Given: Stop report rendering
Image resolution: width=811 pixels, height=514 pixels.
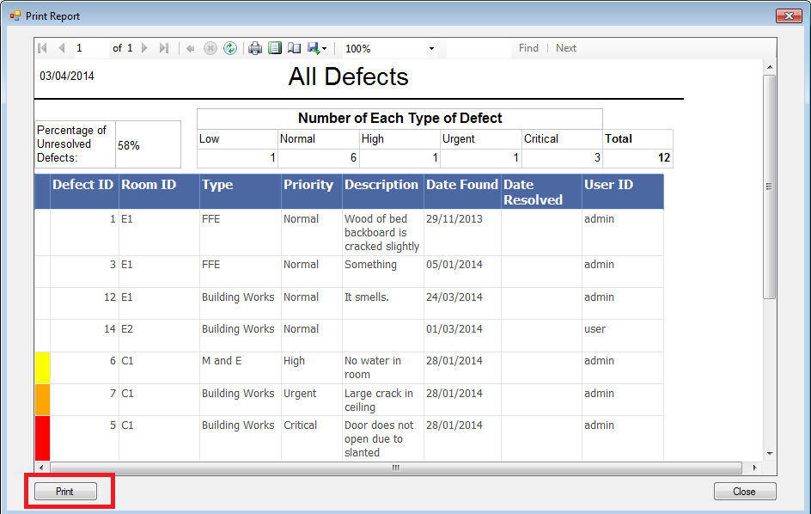Looking at the screenshot, I should coord(210,49).
